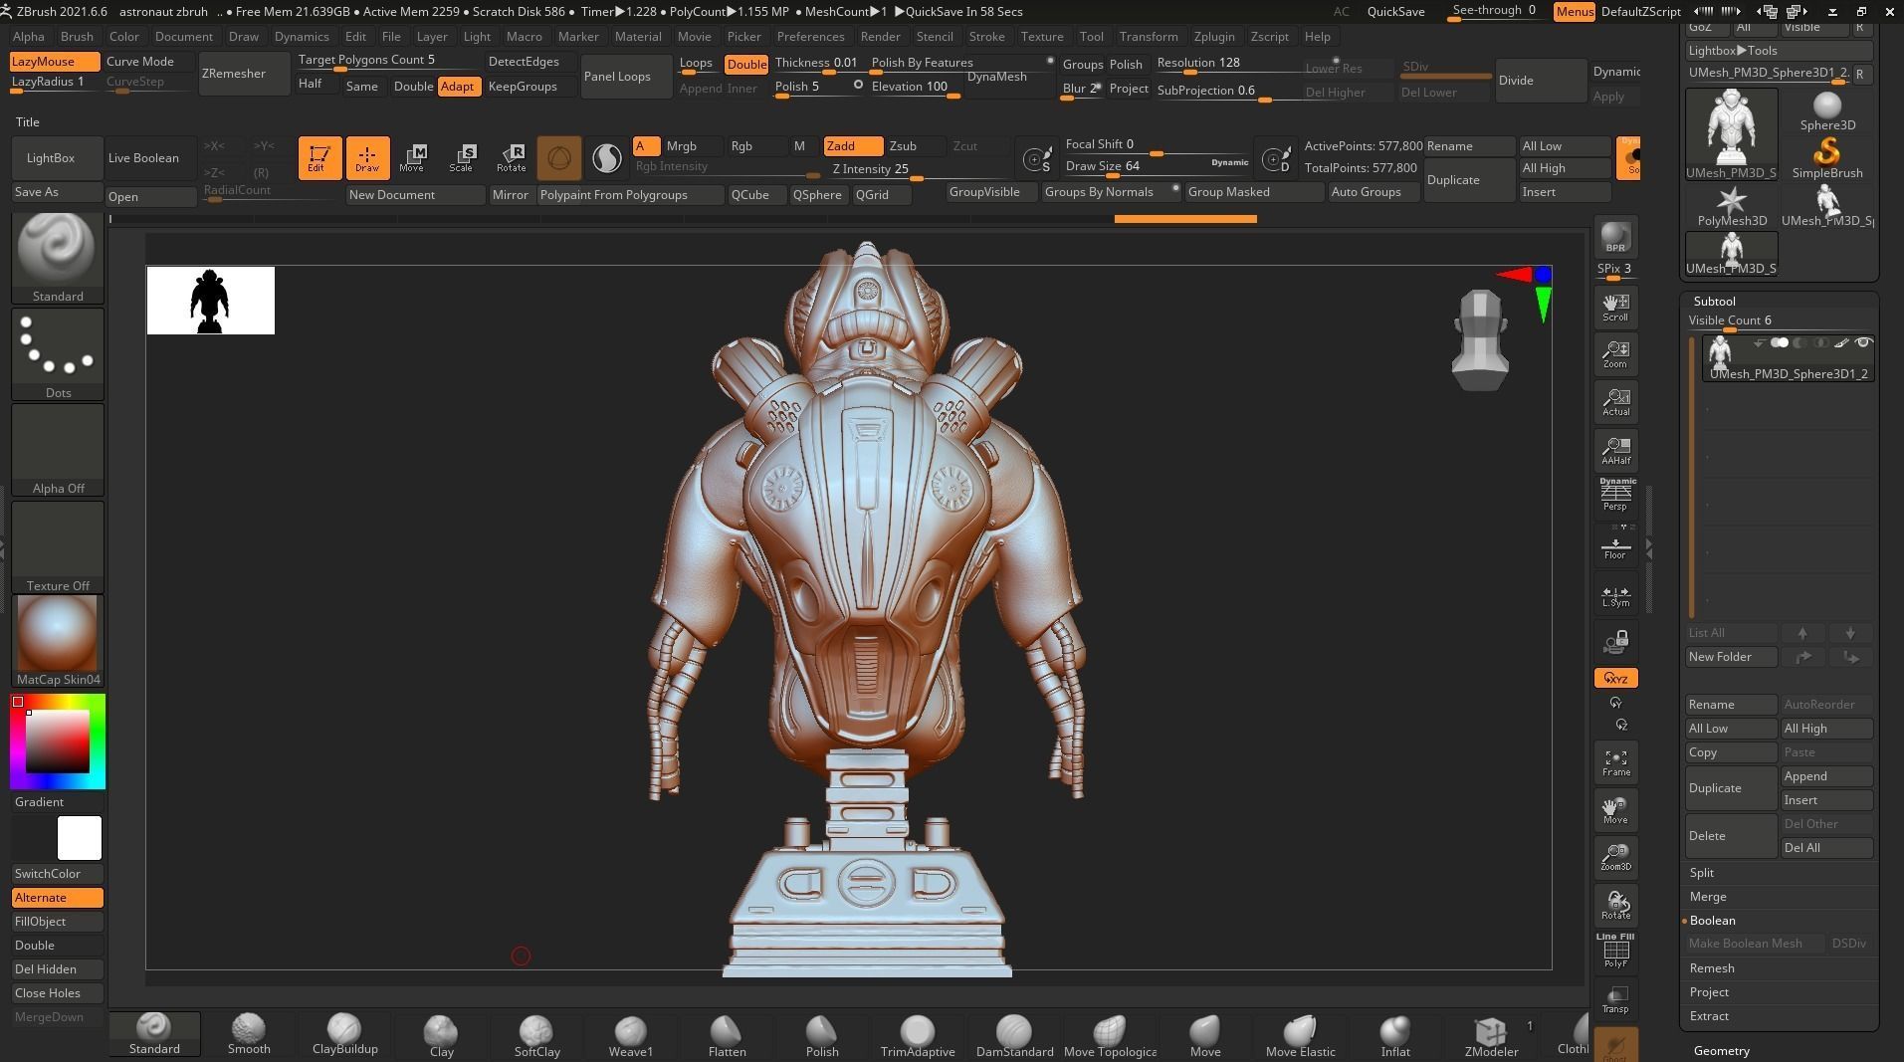Open Lightbox Tools browser
The width and height of the screenshot is (1904, 1062).
click(1779, 51)
